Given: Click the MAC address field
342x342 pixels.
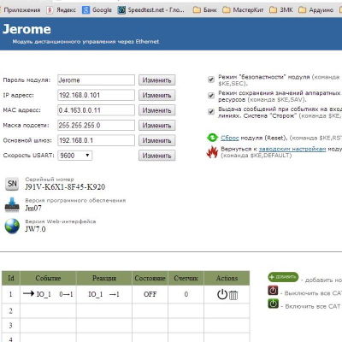Looking at the screenshot, I should click(96, 110).
